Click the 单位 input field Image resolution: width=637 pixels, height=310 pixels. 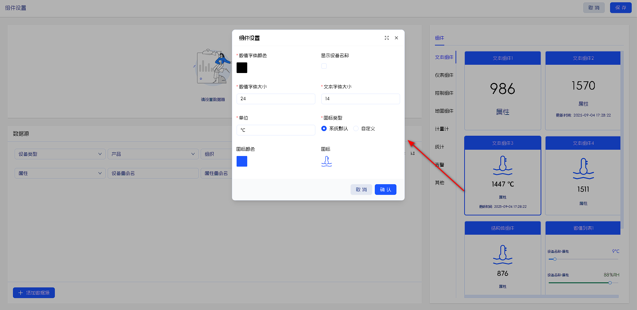tap(276, 130)
